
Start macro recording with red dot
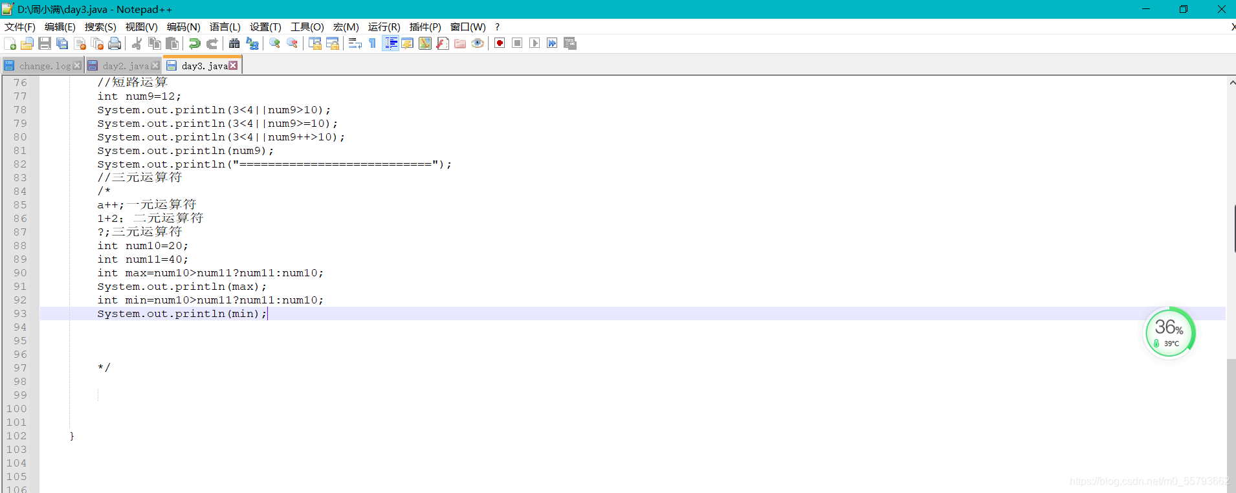point(500,43)
